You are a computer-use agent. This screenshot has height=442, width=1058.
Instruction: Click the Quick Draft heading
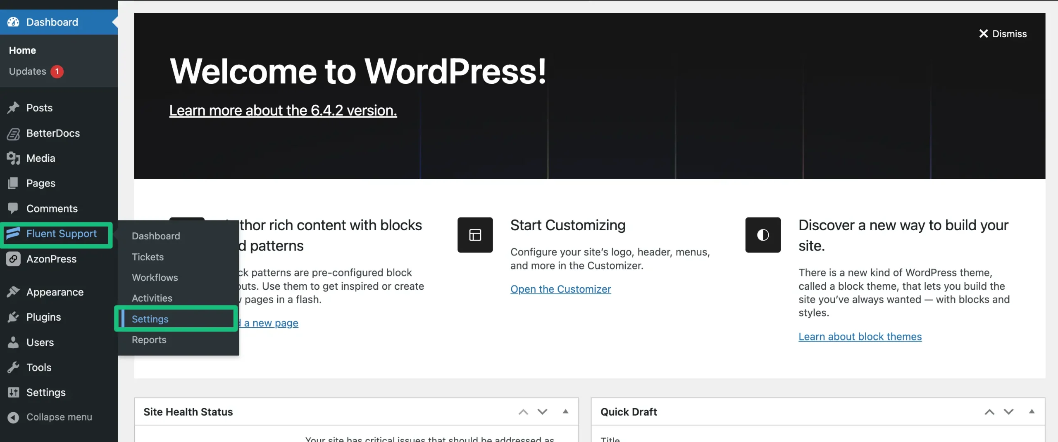click(629, 412)
